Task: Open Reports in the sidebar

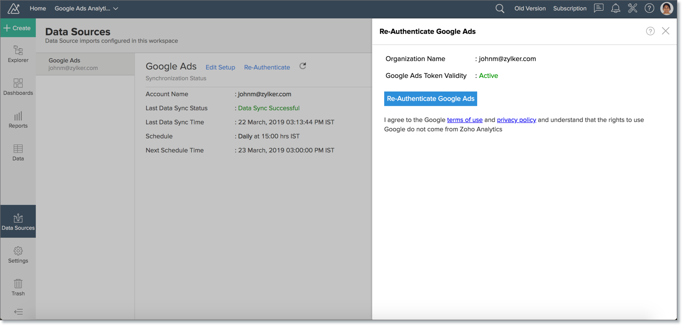Action: click(x=18, y=120)
